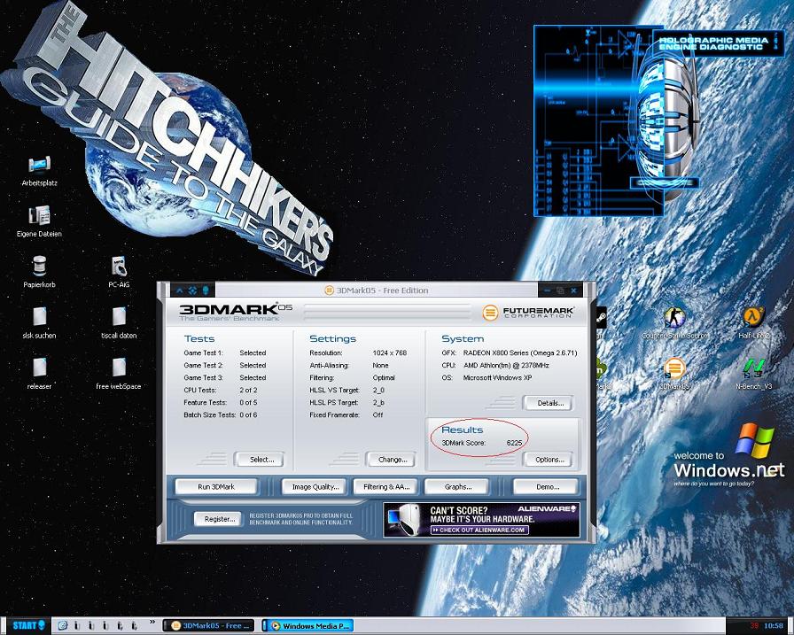Image resolution: width=794 pixels, height=635 pixels.
Task: Click the Holographic Media Engine Diagnostic widget
Action: tap(658, 120)
